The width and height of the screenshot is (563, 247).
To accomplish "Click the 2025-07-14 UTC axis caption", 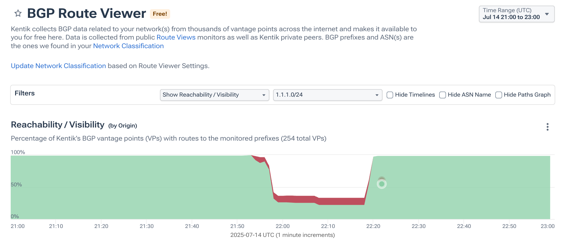I will click(282, 235).
